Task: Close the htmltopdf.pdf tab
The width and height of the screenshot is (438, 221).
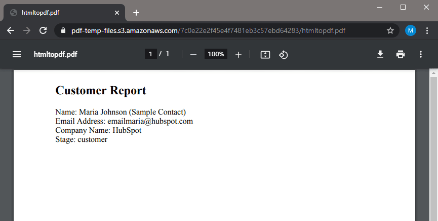Action: click(x=117, y=13)
